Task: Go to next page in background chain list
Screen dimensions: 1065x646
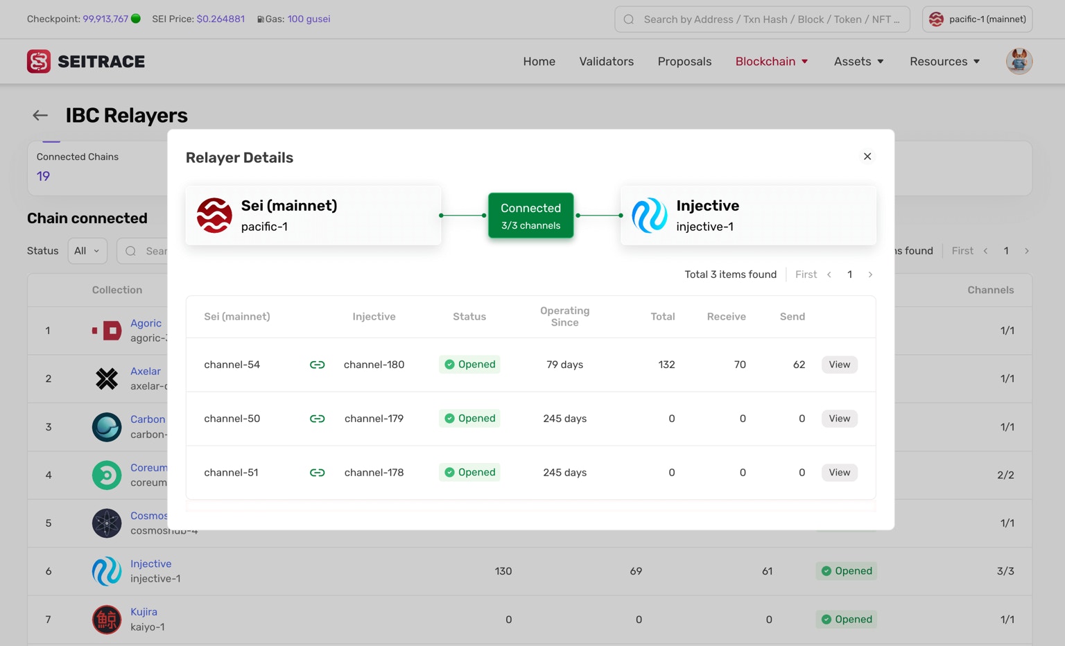Action: pos(1027,251)
